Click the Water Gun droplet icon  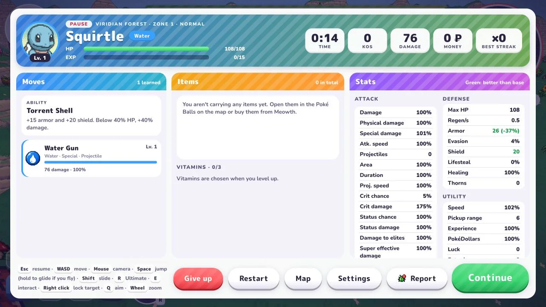33,158
